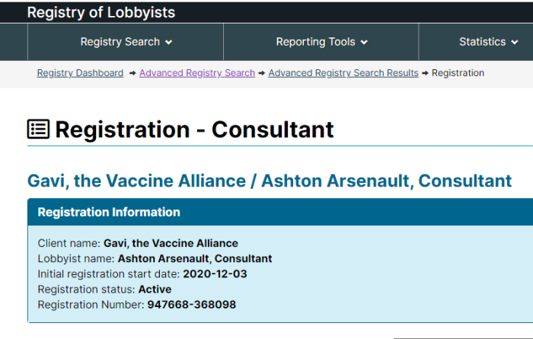
Task: Select the registration number 947668-368098
Action: (192, 305)
